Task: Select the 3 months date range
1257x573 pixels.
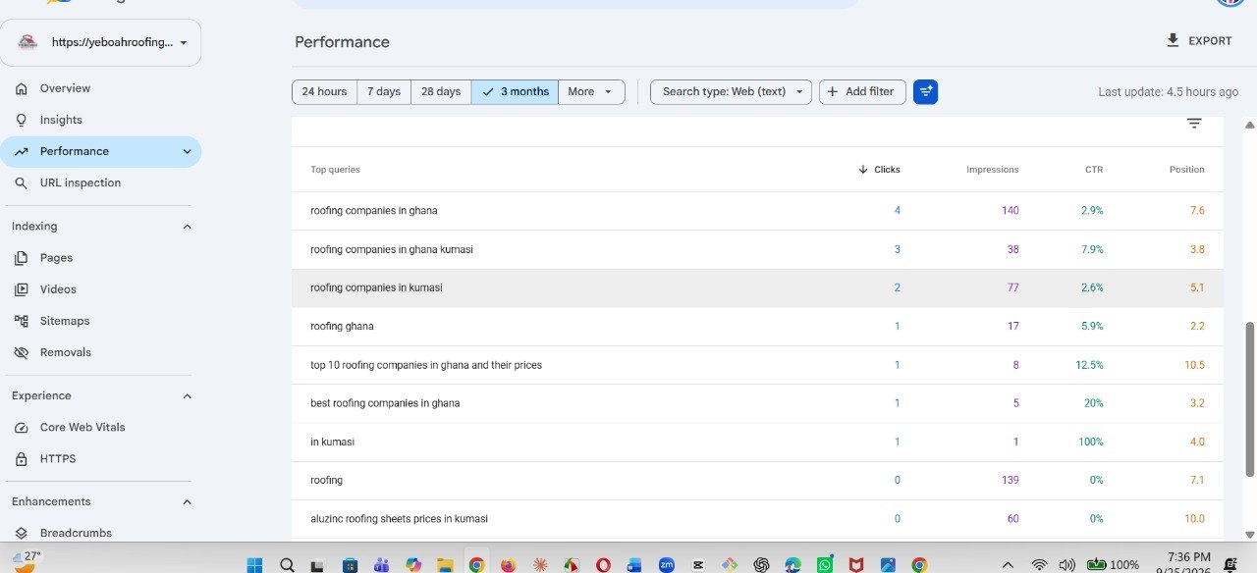Action: pos(515,92)
